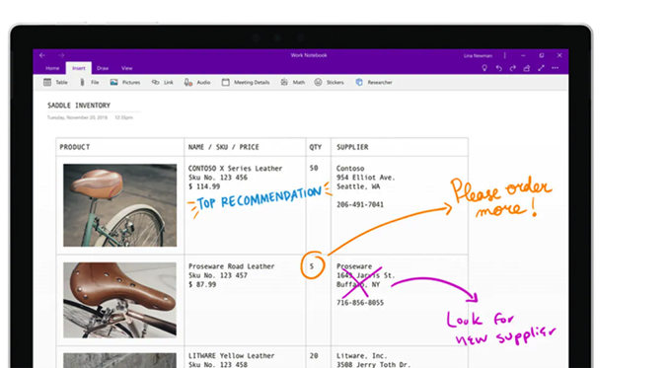The width and height of the screenshot is (669, 368).
Task: Select the Contoso bicycle saddle photo
Action: click(x=120, y=205)
